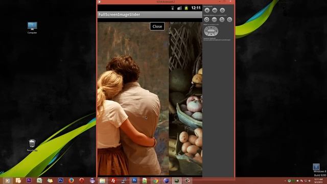Click the emulator Menu hardware button
This screenshot has width=327, height=184.
[214, 19]
